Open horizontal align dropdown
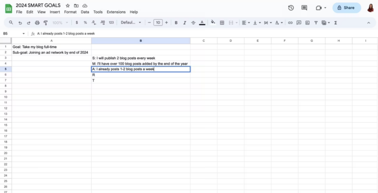 pos(246,23)
